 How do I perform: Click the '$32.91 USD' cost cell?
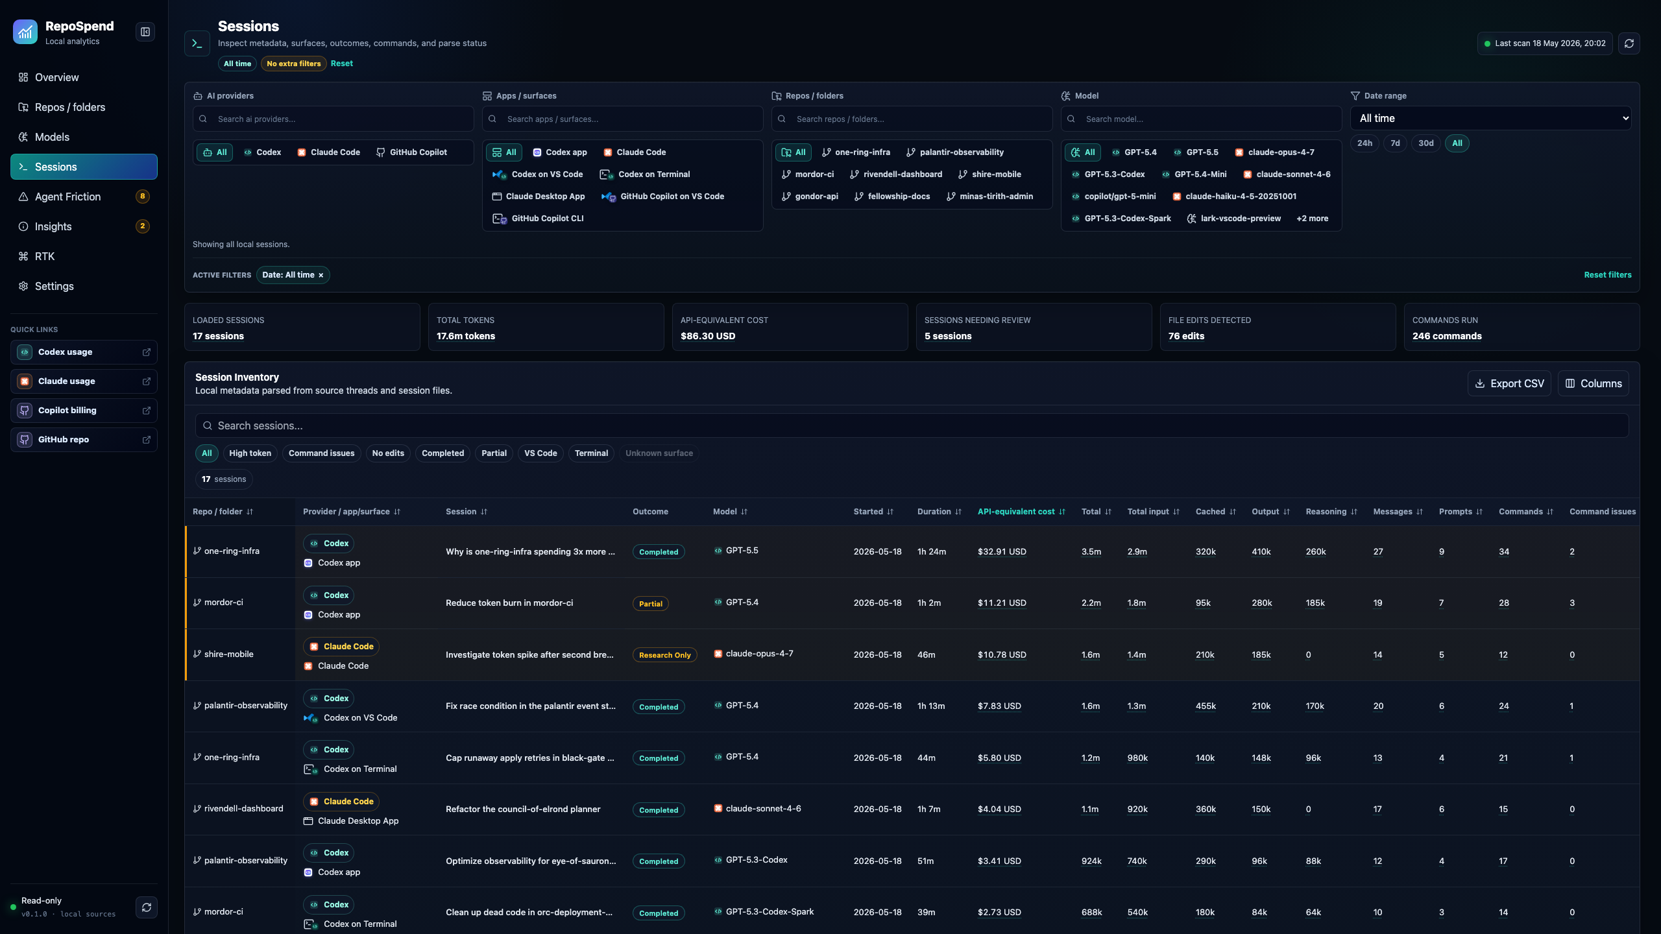[1002, 552]
